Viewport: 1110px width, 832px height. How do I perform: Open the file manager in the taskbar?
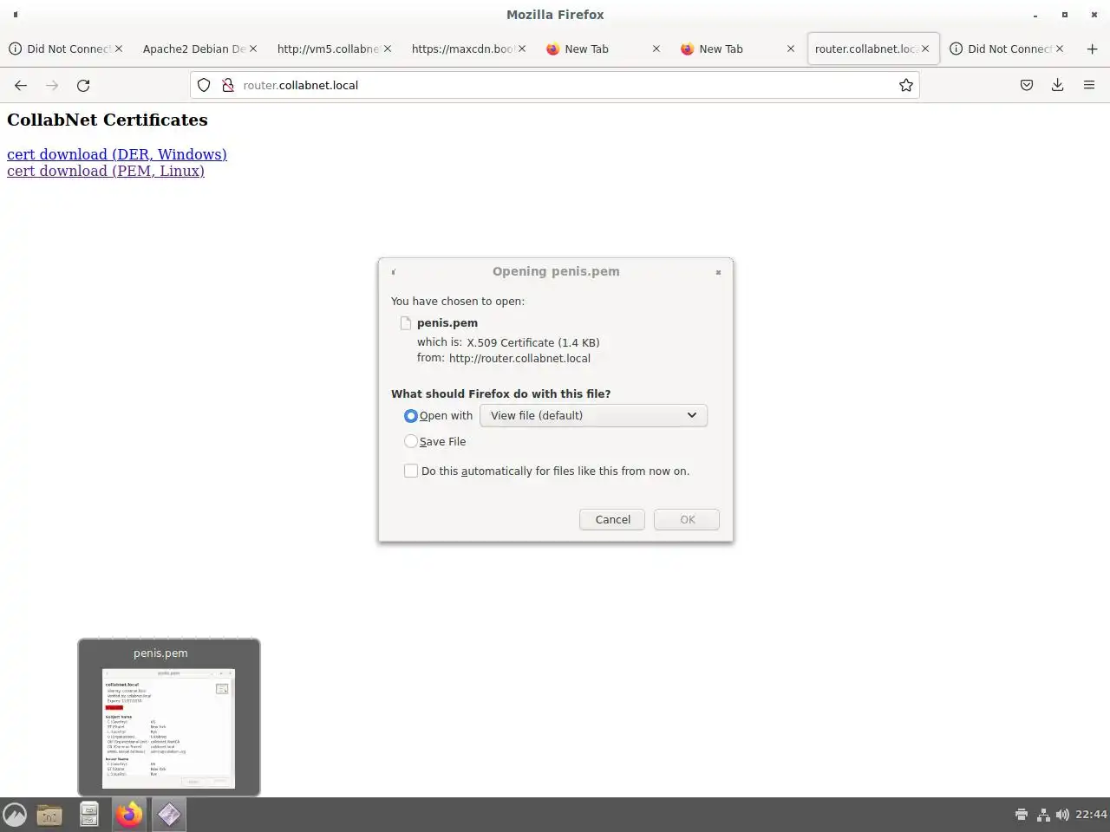49,815
